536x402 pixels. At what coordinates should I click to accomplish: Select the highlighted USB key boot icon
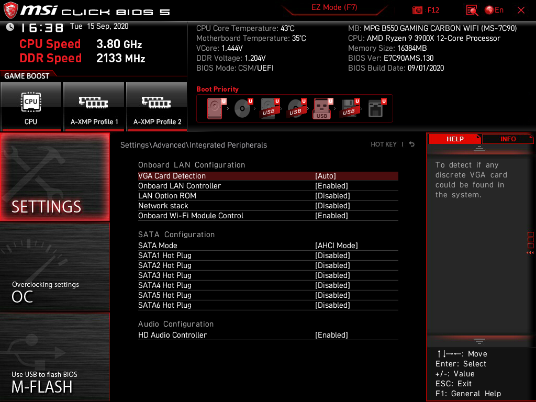point(322,109)
